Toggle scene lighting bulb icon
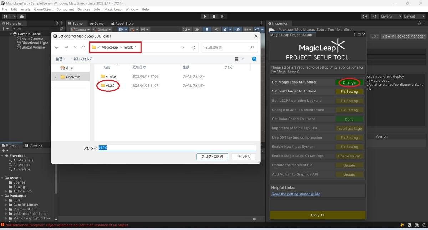Screen dimensions: 428x230 coord(207,30)
